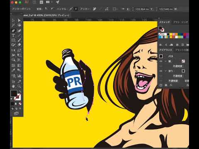The height and width of the screenshot is (149, 199).
Task: Open the スウォッチ (Swatches) tab
Action: tap(165, 22)
